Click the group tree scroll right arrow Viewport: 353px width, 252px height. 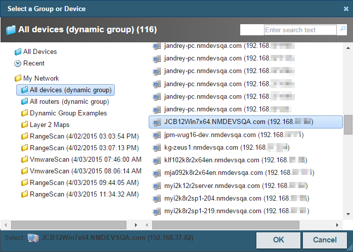pyautogui.click(x=136, y=225)
